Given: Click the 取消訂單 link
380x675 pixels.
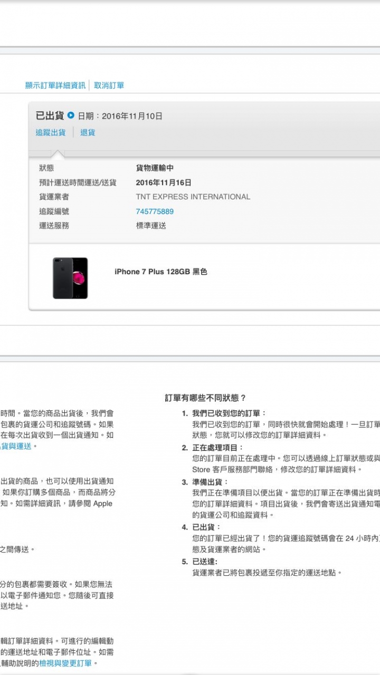Looking at the screenshot, I should (x=109, y=85).
